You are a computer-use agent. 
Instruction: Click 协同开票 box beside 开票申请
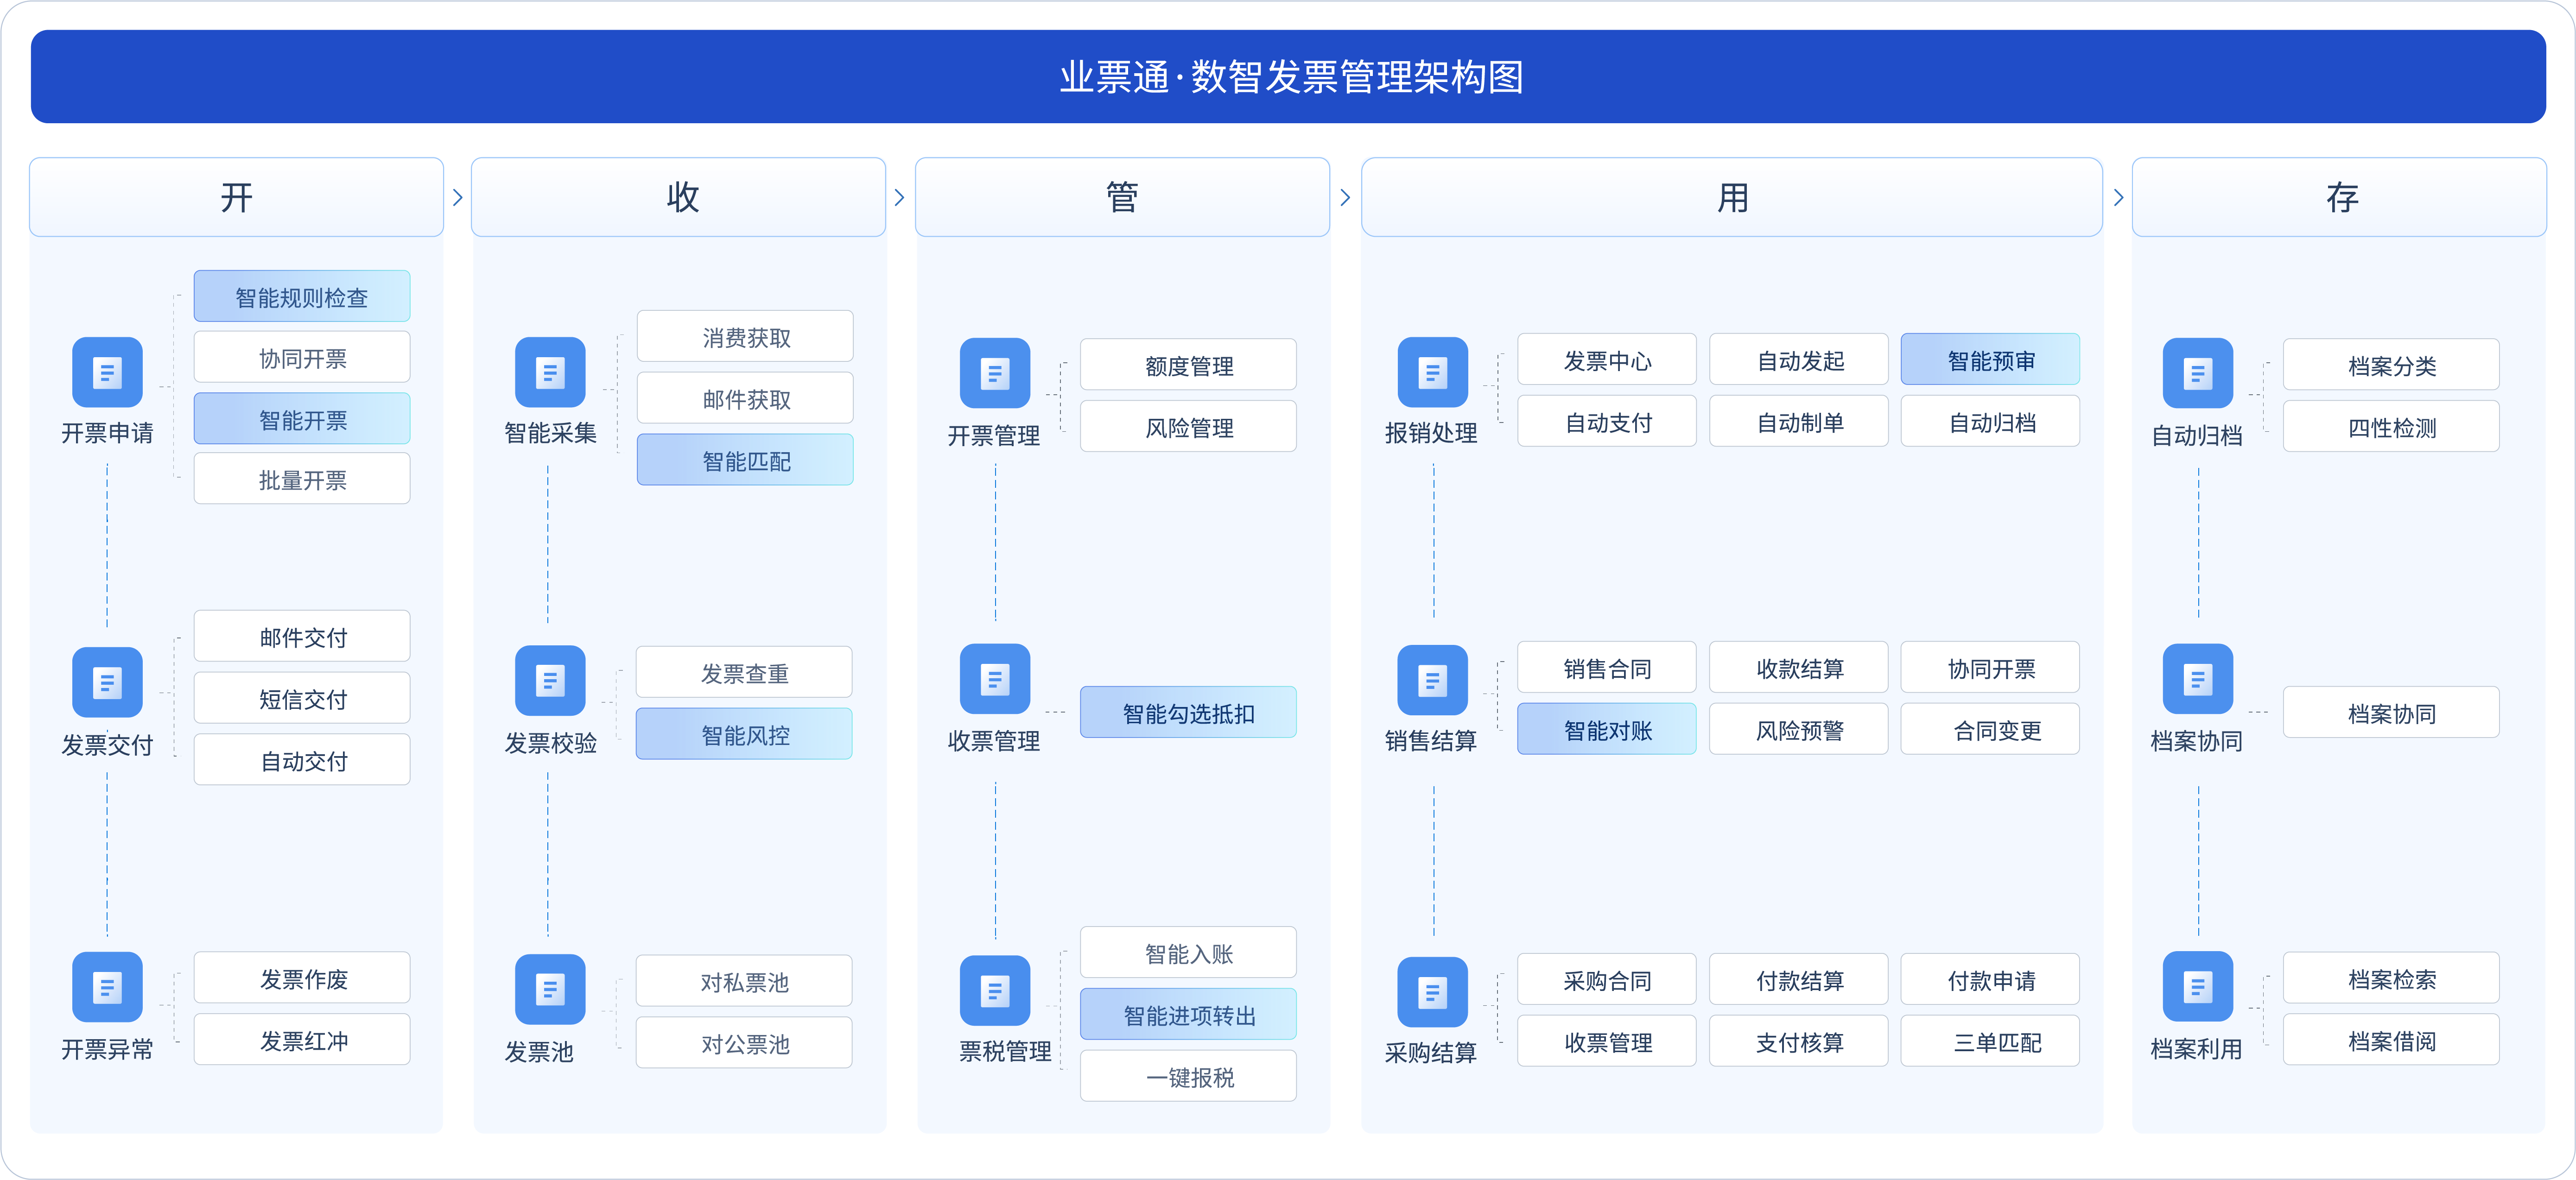302,358
